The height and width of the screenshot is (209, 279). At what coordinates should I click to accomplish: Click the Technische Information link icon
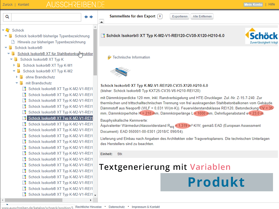[x=110, y=57]
